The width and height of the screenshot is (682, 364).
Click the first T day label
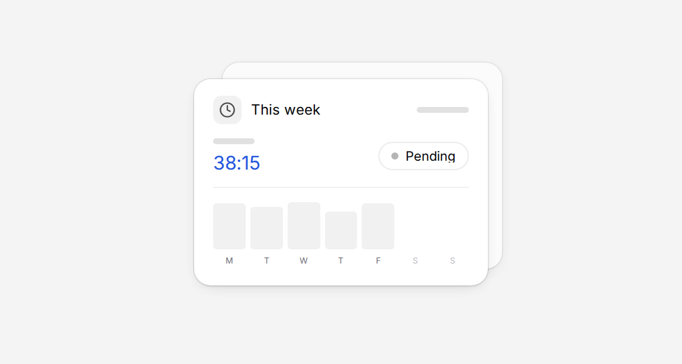[266, 261]
